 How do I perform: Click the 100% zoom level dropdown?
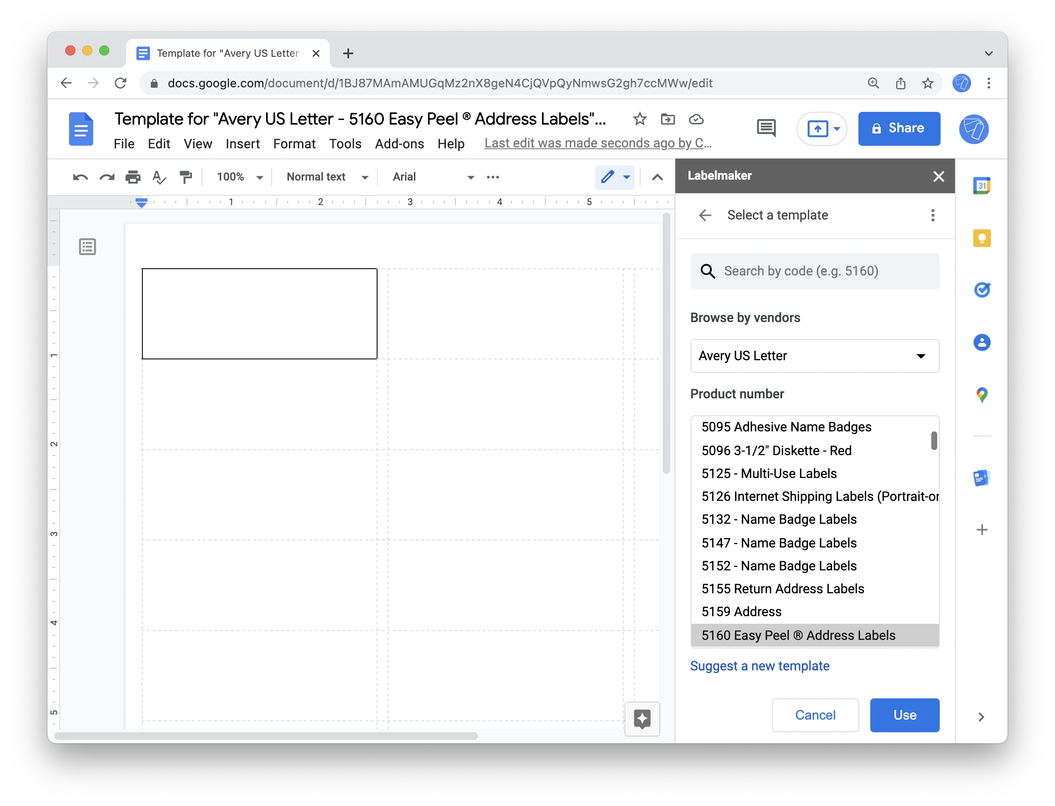coord(241,177)
